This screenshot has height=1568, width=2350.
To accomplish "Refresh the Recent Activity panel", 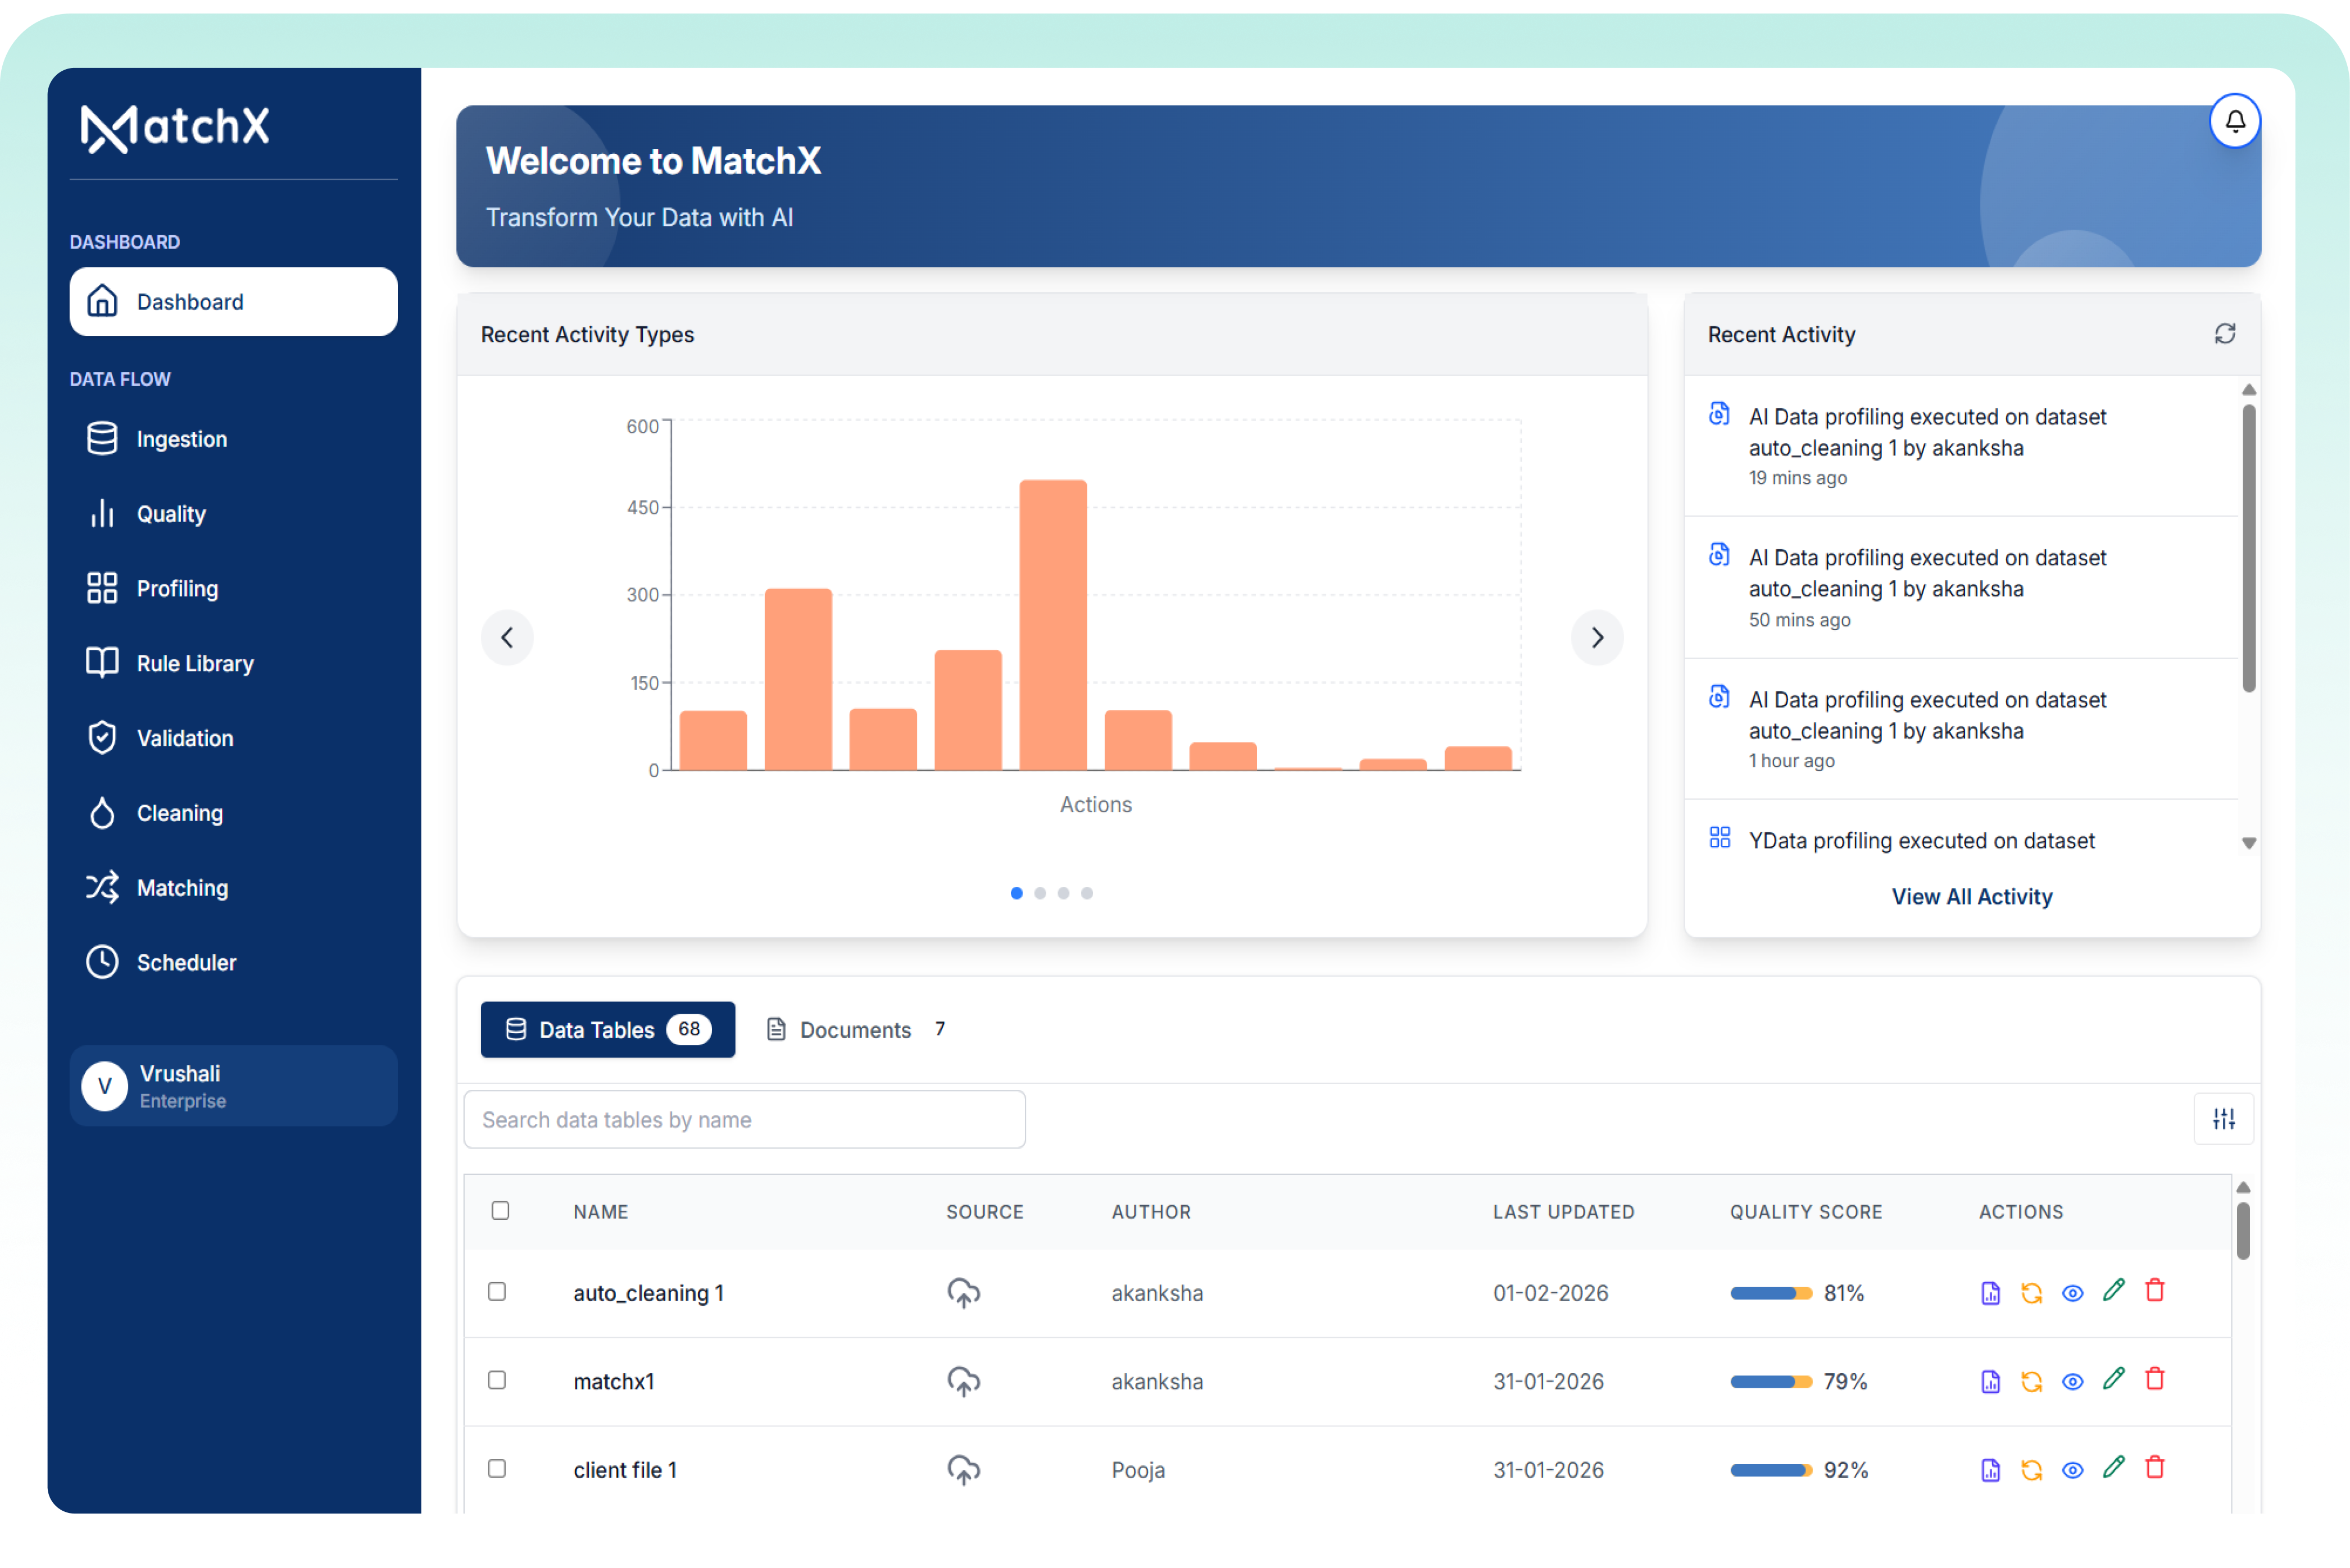I will click(2224, 334).
